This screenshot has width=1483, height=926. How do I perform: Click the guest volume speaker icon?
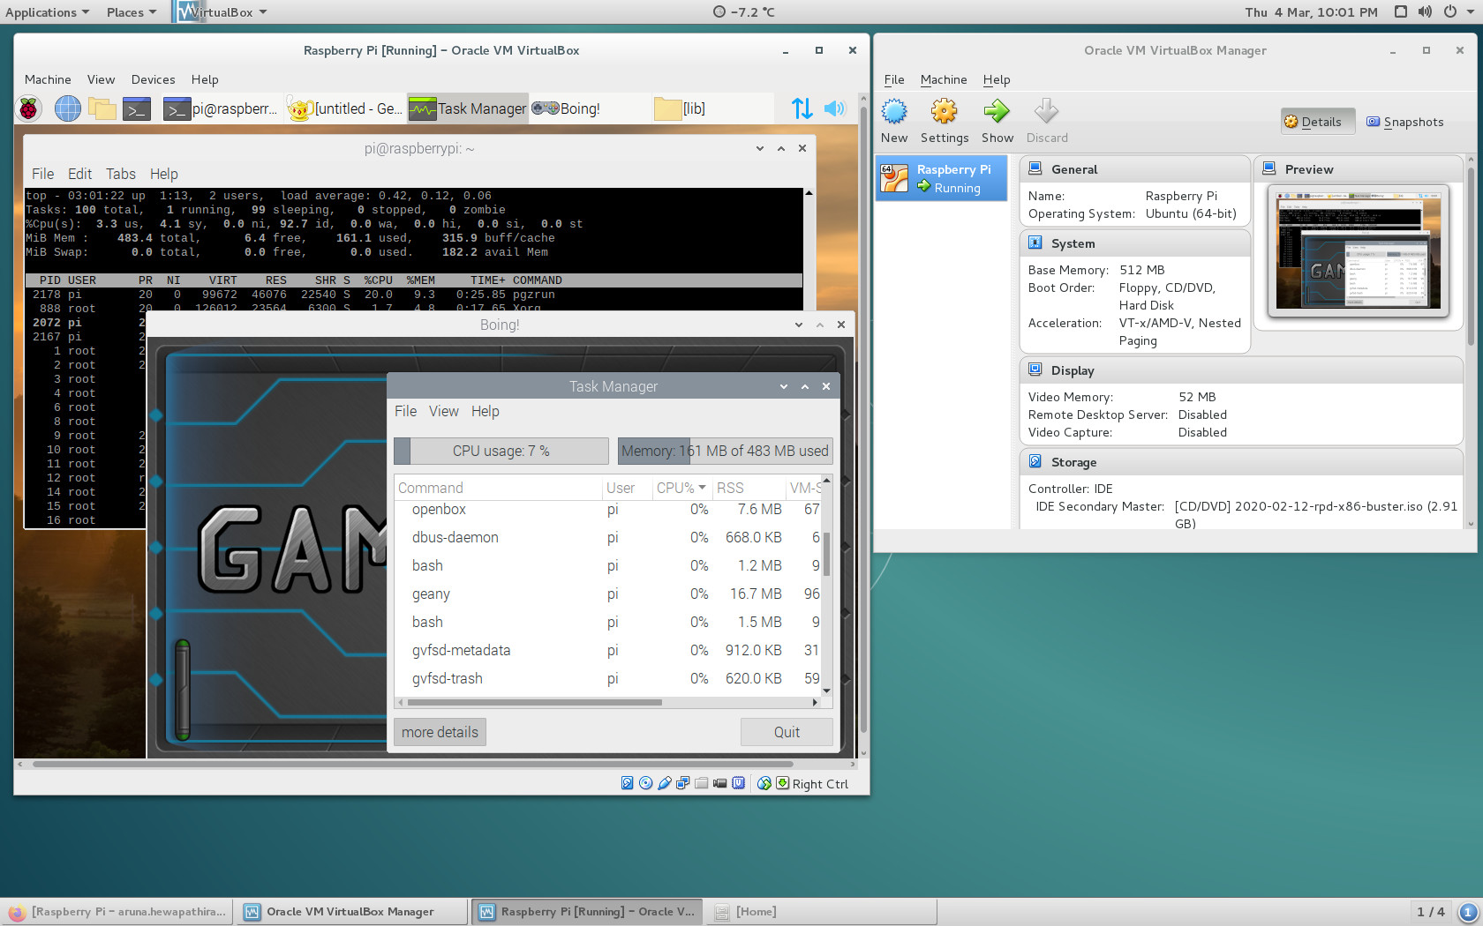pyautogui.click(x=834, y=108)
